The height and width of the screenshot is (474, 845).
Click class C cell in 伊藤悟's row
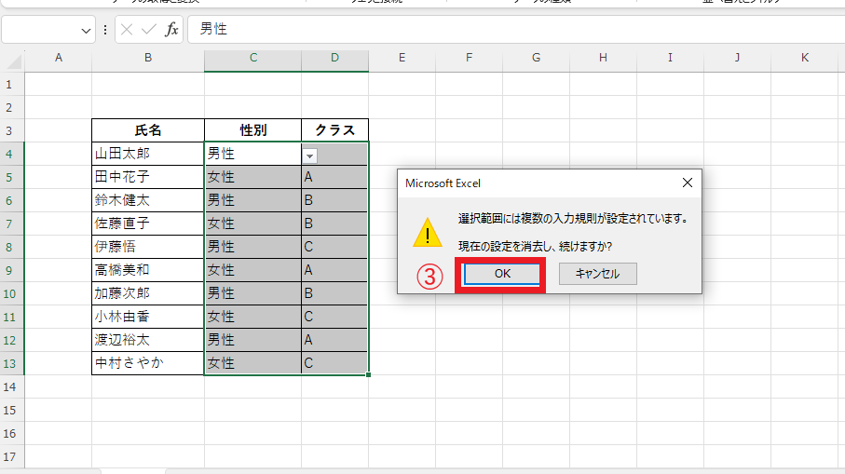click(x=335, y=247)
